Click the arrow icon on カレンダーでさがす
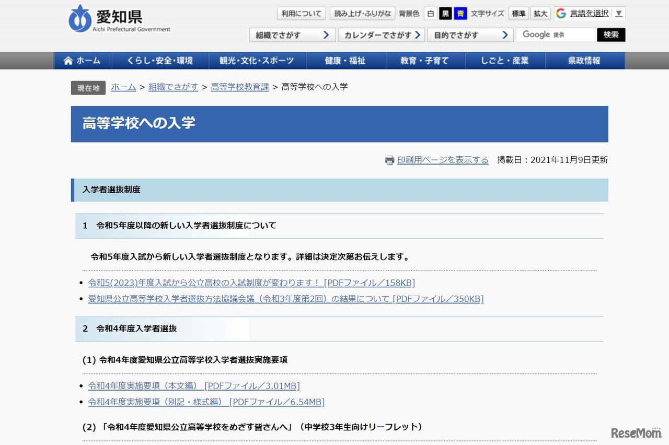The width and height of the screenshot is (669, 445). [418, 34]
